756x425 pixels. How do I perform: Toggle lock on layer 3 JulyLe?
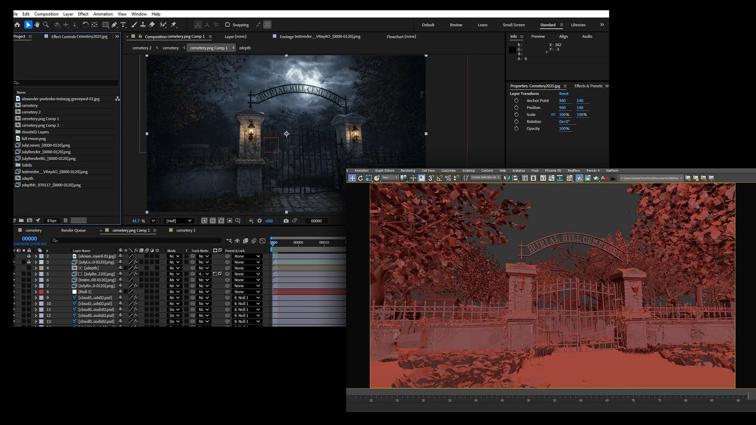[x=29, y=262]
